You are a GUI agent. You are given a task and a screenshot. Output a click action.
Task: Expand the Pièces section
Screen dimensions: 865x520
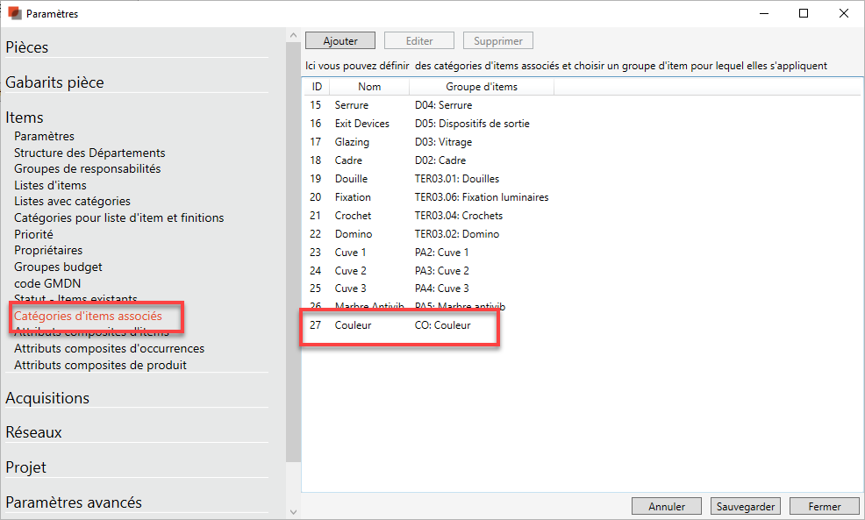point(27,47)
